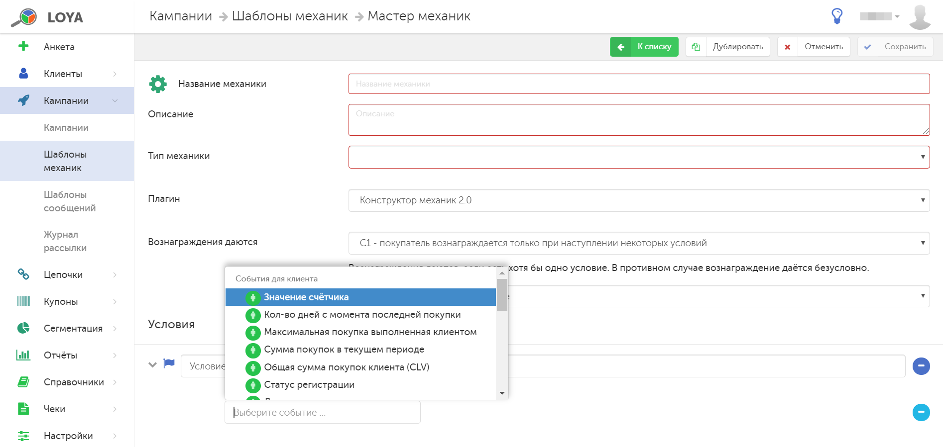Screen dimensions: 943x447
Task: Click the Цепочки chain icon
Action: point(23,274)
